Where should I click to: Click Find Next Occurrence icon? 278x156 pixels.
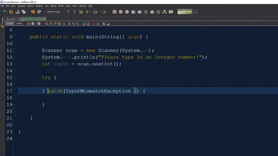(55, 23)
